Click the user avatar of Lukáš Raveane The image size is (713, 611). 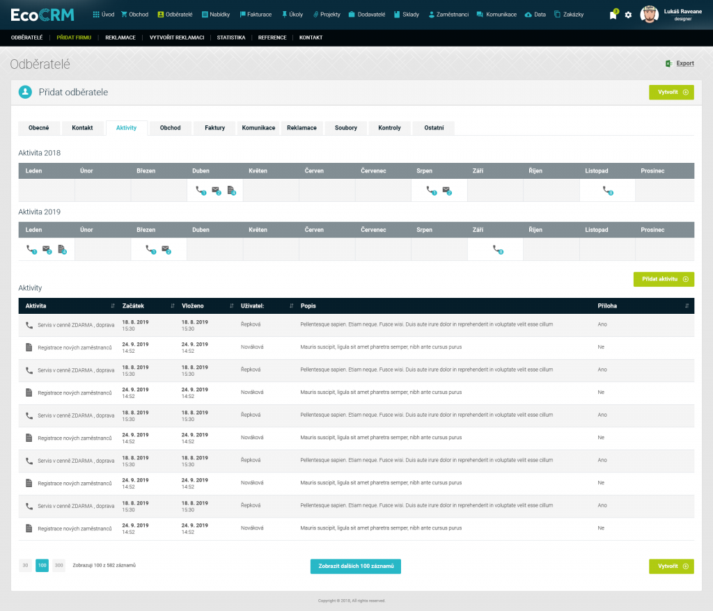click(x=649, y=15)
